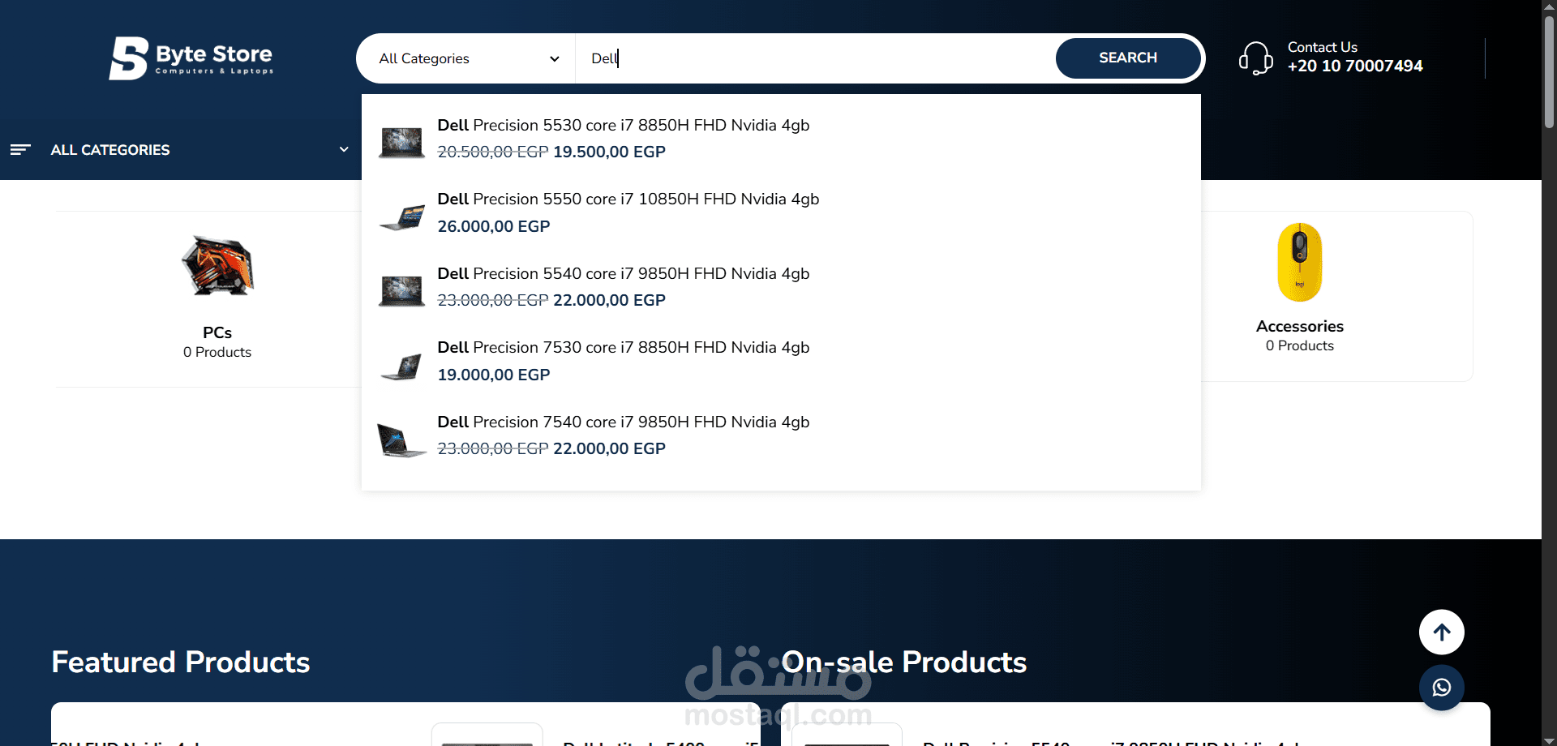
Task: Click the Contact Us text
Action: pyautogui.click(x=1322, y=47)
